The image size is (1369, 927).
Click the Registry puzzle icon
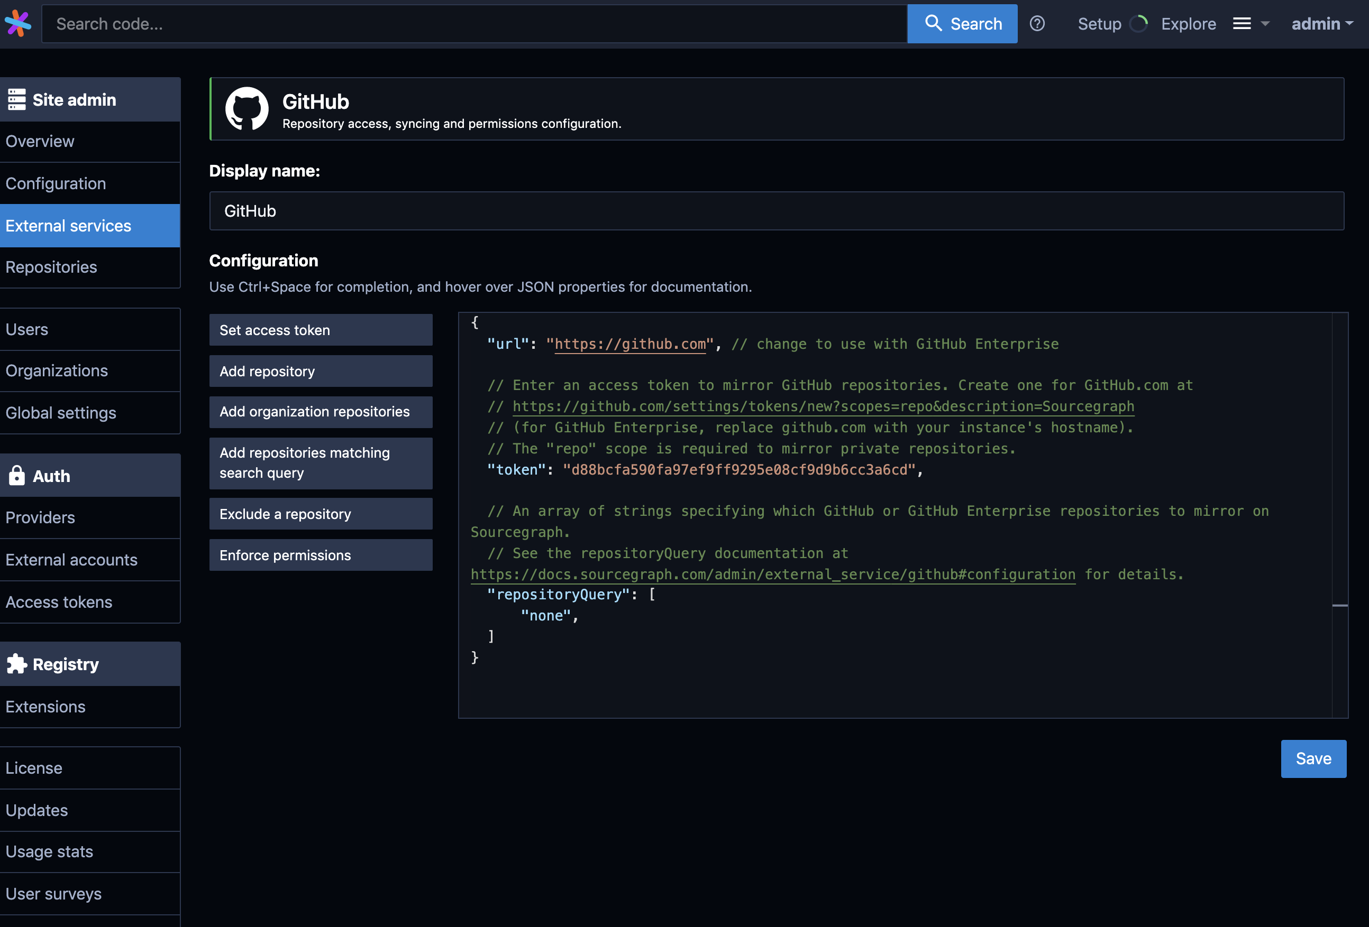(x=16, y=663)
